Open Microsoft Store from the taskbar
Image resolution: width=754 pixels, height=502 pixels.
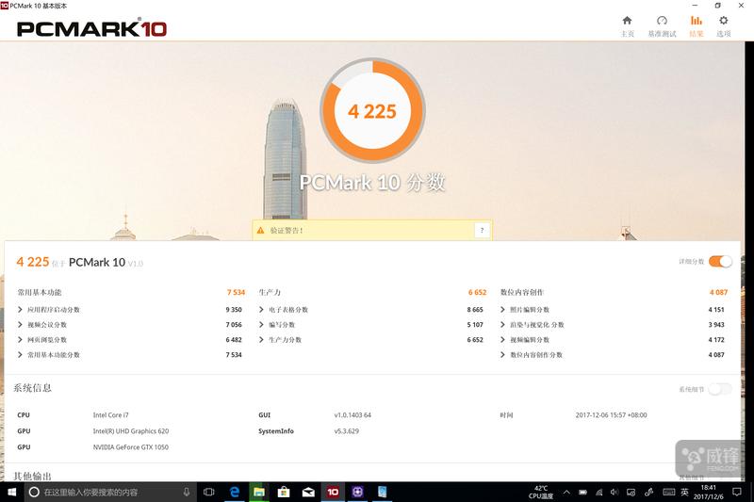(284, 492)
